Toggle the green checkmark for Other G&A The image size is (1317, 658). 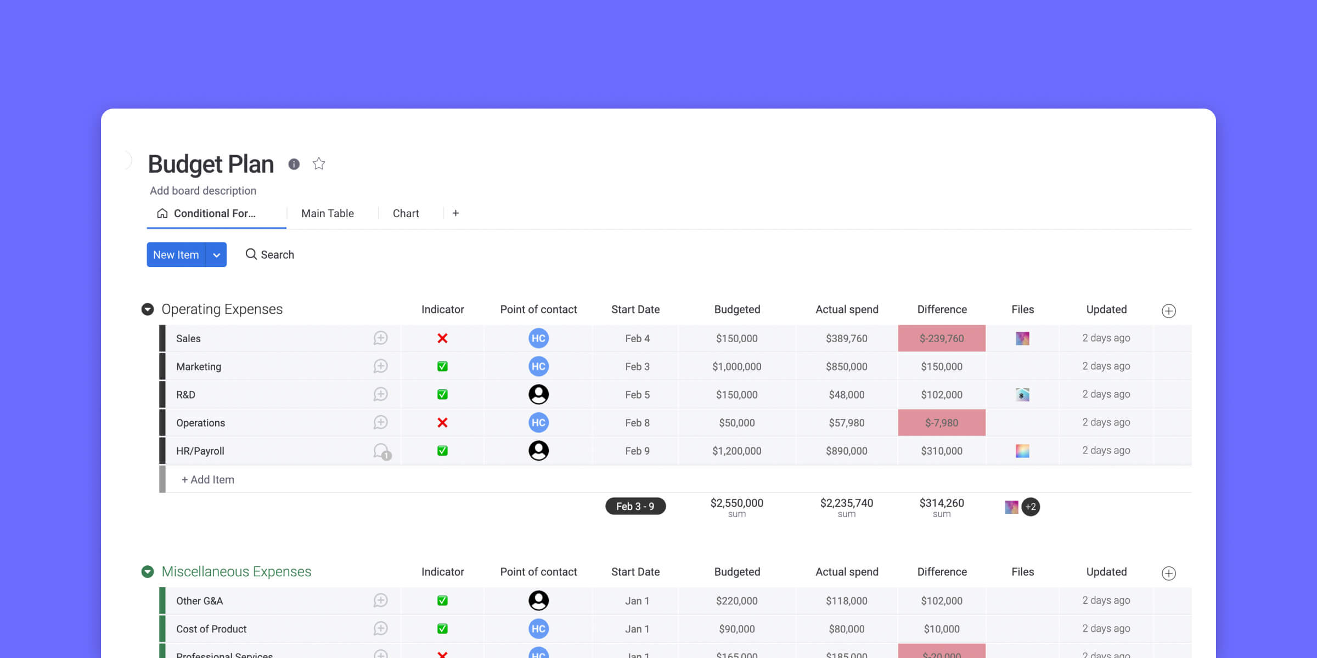(x=442, y=601)
